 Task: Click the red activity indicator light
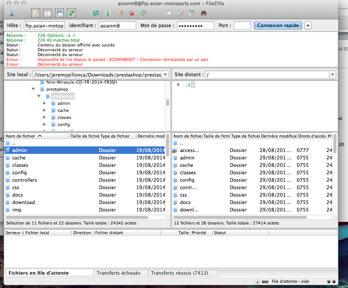click(334, 282)
